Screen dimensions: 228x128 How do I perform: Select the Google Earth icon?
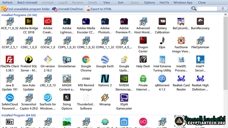point(105,59)
